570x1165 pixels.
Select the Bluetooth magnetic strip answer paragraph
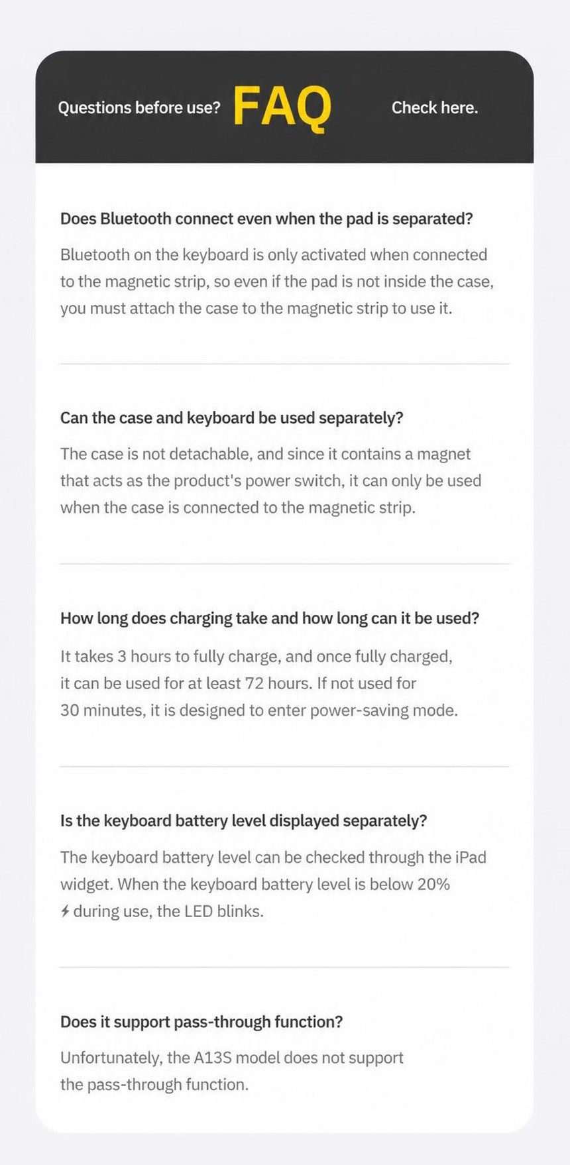(x=277, y=282)
